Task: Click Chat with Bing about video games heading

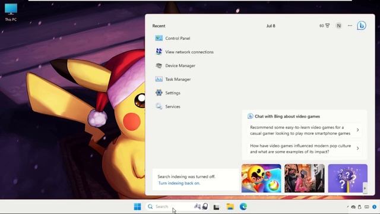Action: pyautogui.click(x=287, y=117)
